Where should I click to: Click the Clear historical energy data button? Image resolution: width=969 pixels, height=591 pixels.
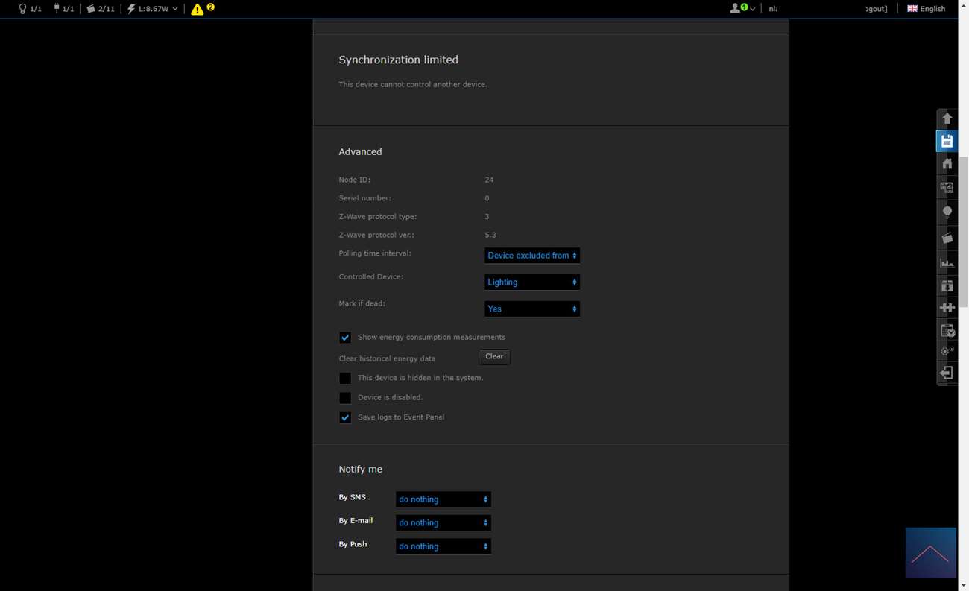click(494, 357)
